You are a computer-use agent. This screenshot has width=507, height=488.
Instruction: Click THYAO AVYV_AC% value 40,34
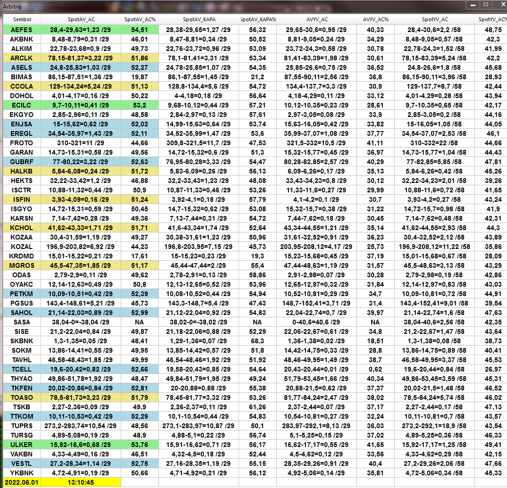(x=375, y=379)
